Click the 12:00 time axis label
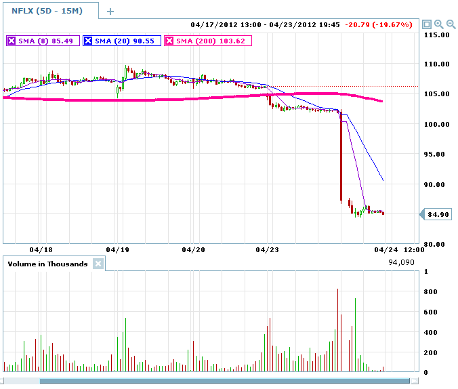The height and width of the screenshot is (389, 458). pos(414,250)
